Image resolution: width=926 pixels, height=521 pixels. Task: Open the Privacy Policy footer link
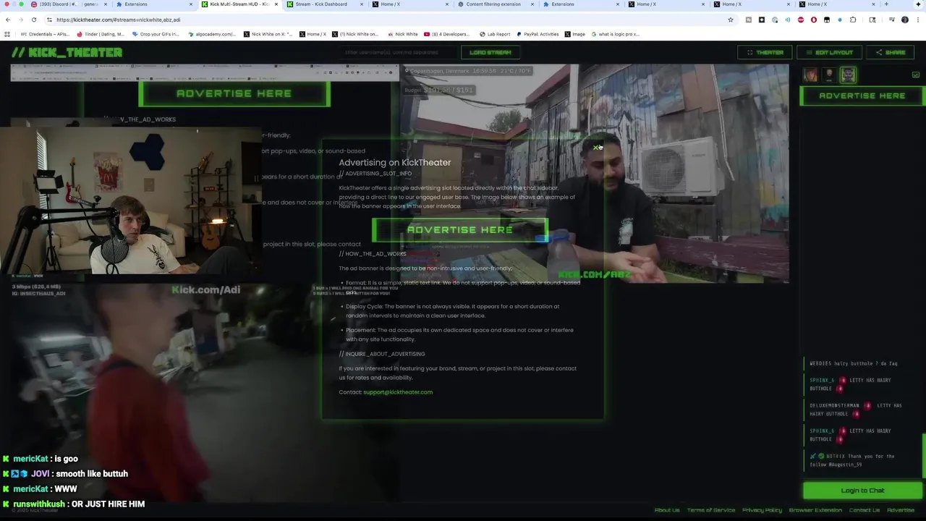pos(762,510)
